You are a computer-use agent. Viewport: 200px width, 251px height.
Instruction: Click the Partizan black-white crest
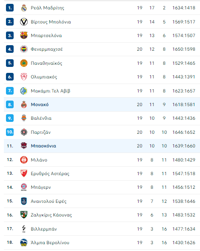pyautogui.click(x=24, y=132)
